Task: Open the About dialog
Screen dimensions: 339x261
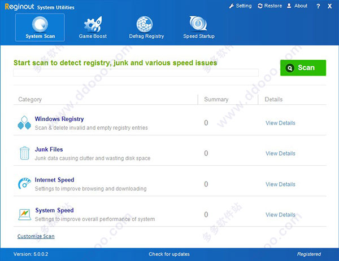Action: pyautogui.click(x=297, y=6)
